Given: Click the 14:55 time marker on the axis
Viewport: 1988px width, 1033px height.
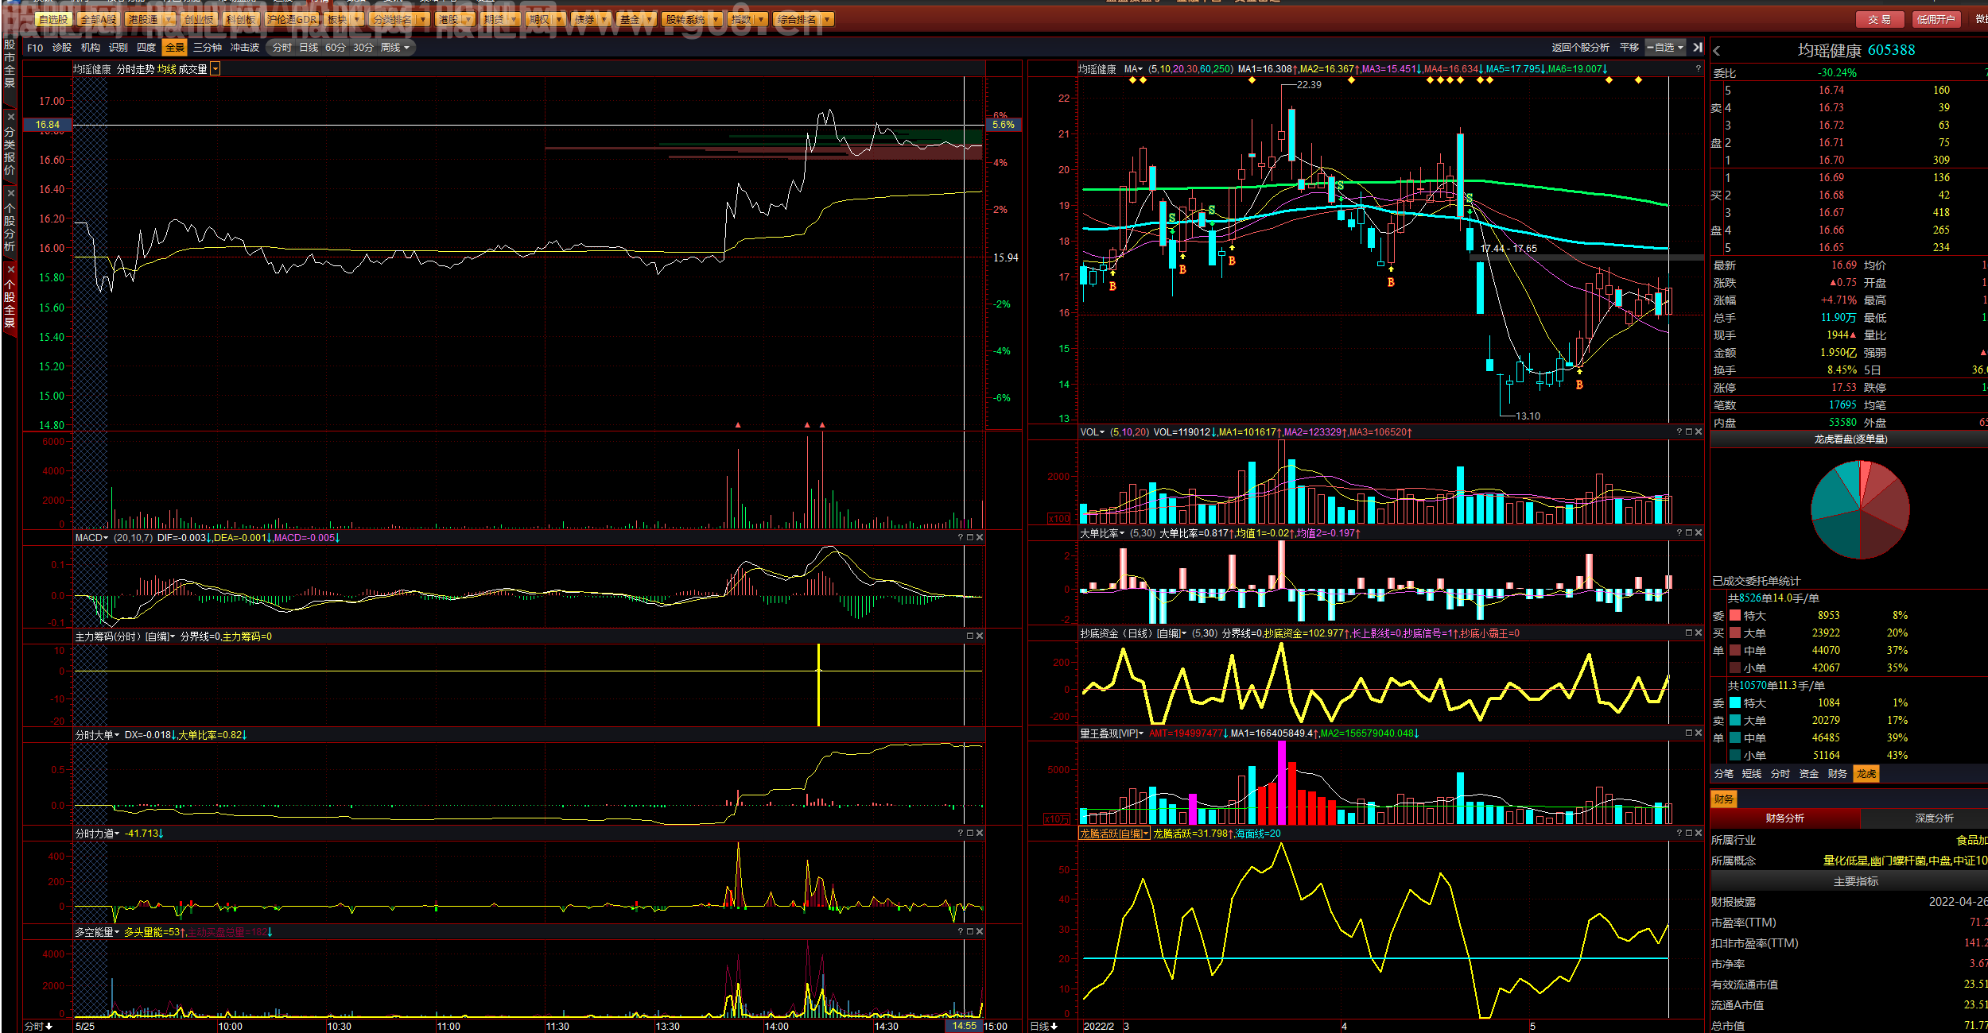Looking at the screenshot, I should (965, 1026).
